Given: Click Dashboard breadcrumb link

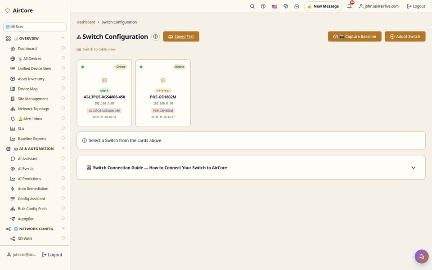Looking at the screenshot, I should coord(85,22).
